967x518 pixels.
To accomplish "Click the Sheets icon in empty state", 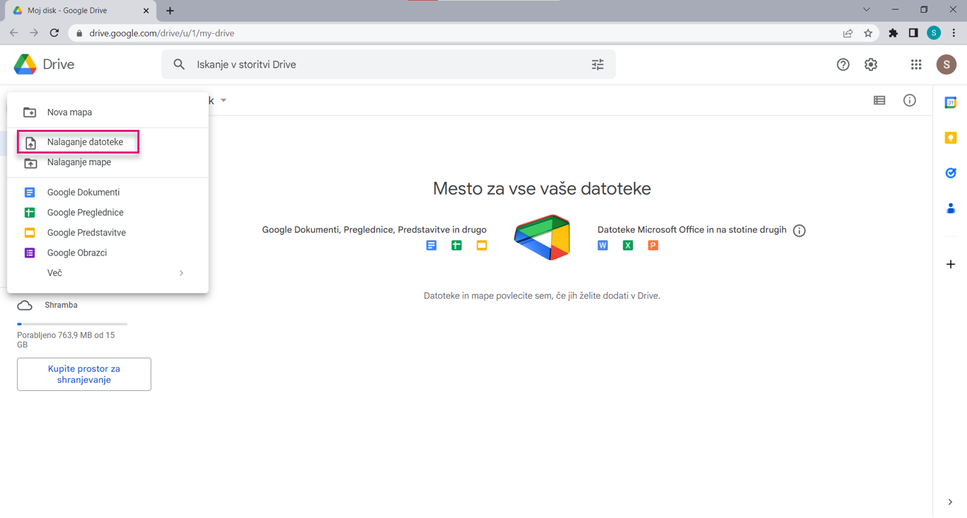I will click(x=457, y=245).
